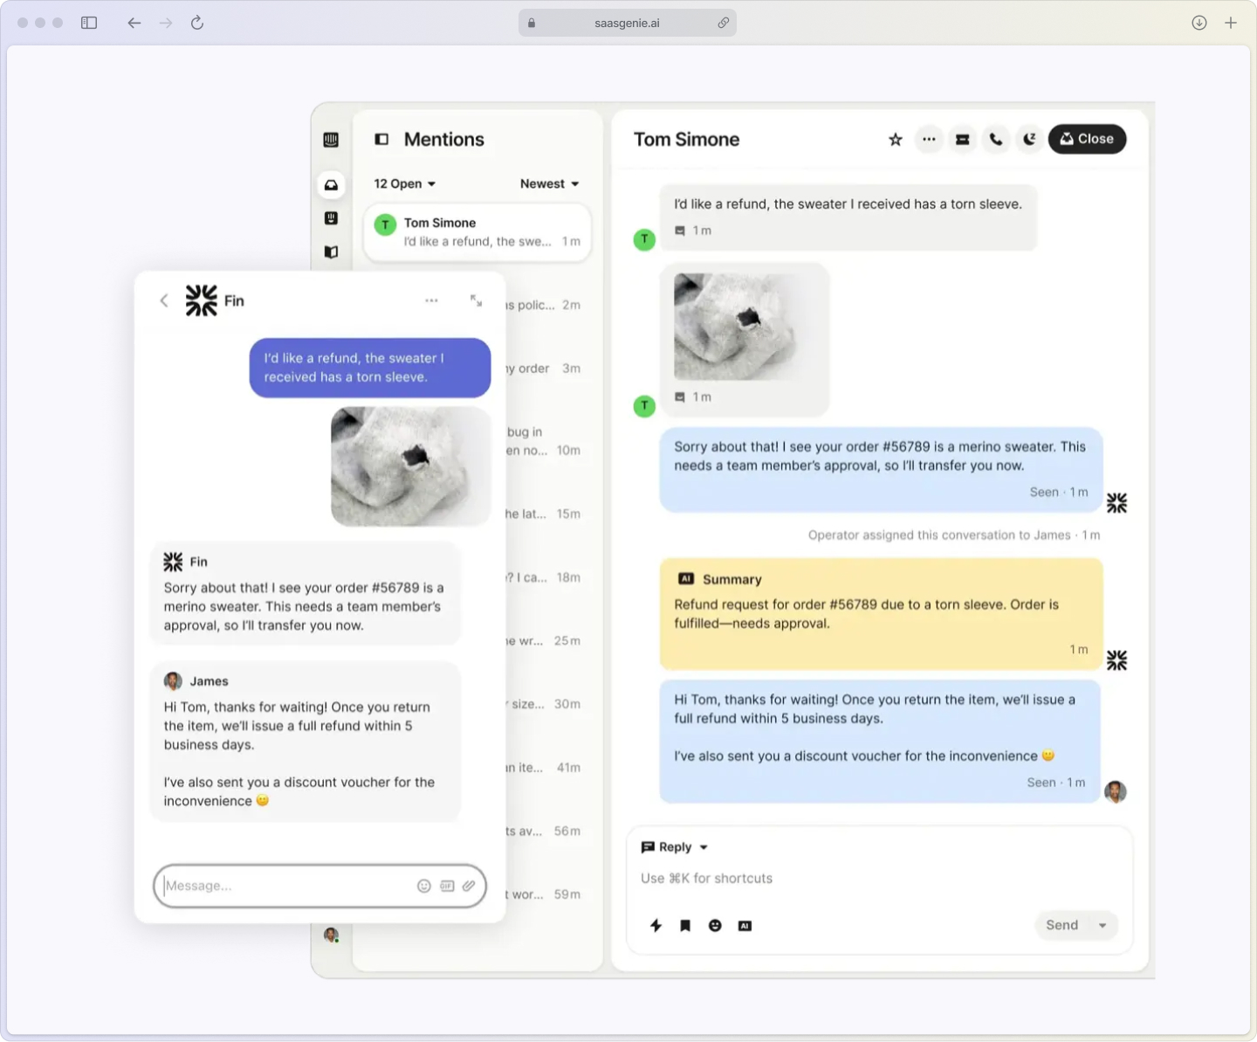Use the lightning shortcuts icon in composer
1257x1042 pixels.
(x=656, y=926)
